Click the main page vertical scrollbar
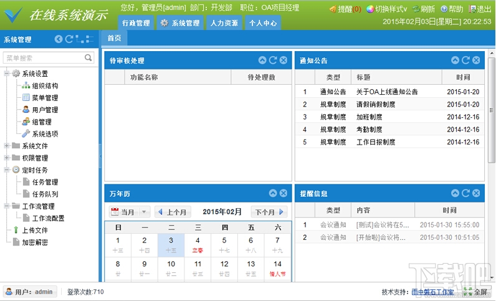 click(492, 110)
